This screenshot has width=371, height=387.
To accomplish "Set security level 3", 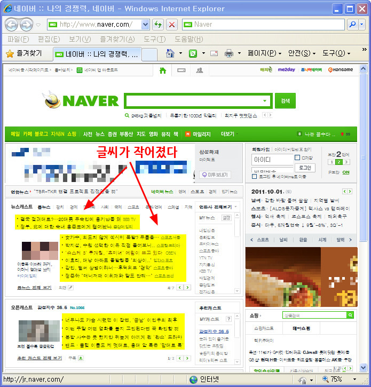I will point(346,162).
